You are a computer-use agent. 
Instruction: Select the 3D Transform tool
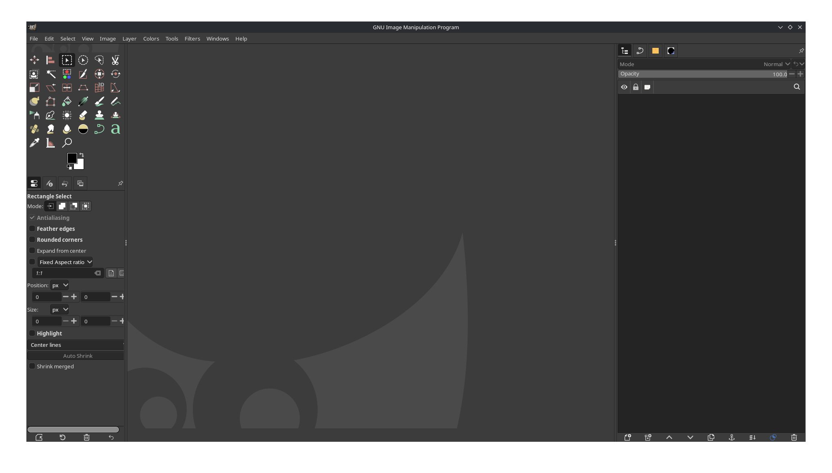(x=99, y=88)
